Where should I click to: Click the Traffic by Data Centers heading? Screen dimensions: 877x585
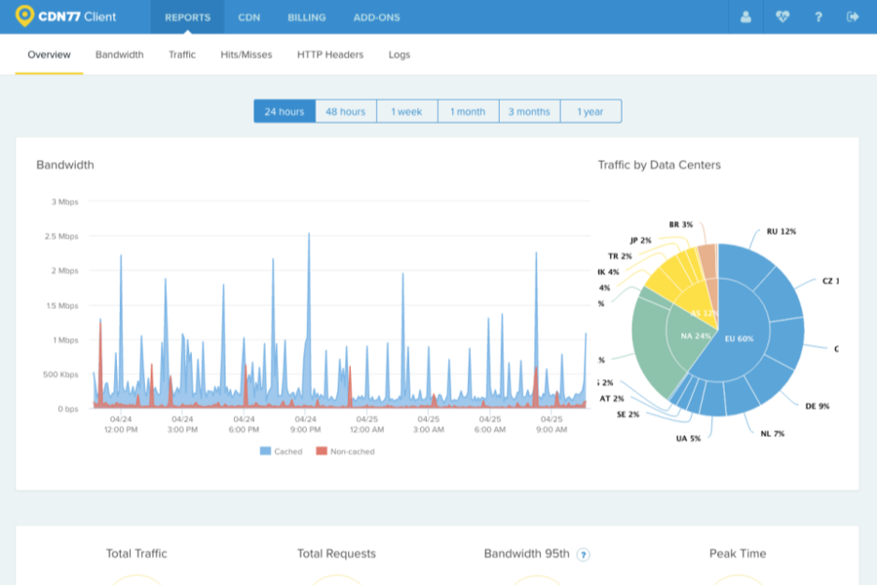[x=659, y=165]
